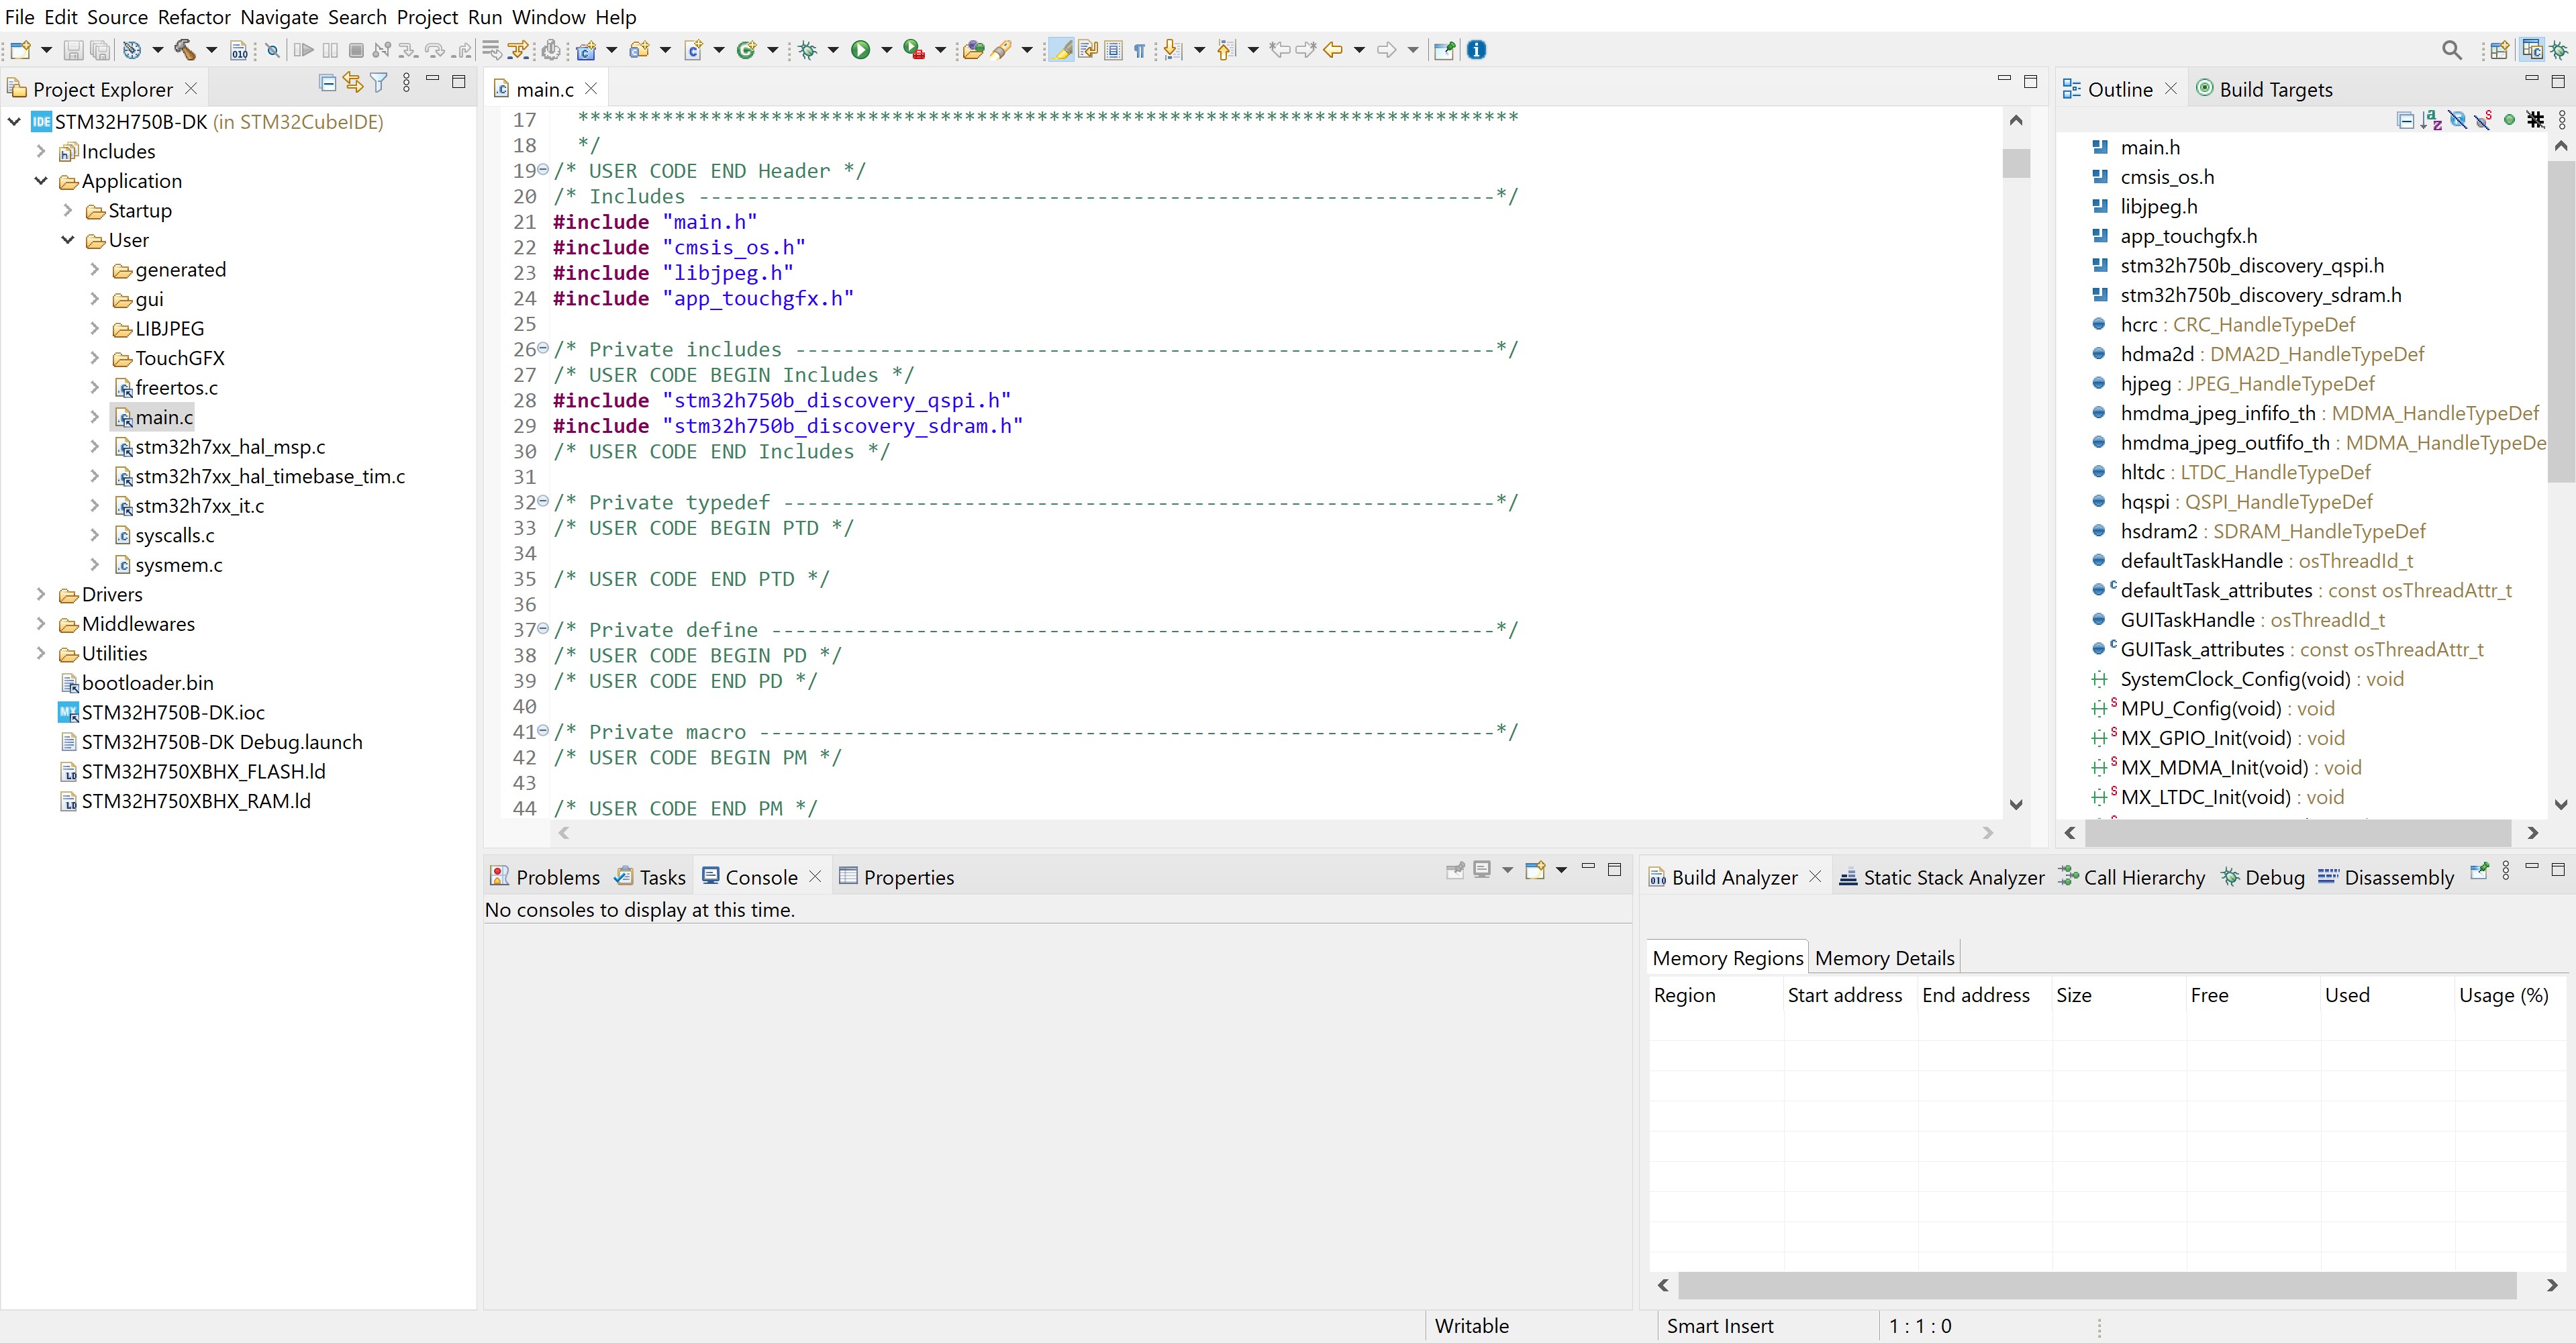Toggle Mark Occurrences highlighter icon
The width and height of the screenshot is (2576, 1343).
1060,49
